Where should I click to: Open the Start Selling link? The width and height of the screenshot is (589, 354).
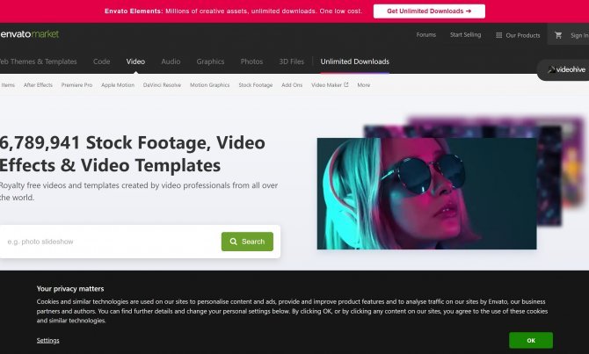point(465,35)
